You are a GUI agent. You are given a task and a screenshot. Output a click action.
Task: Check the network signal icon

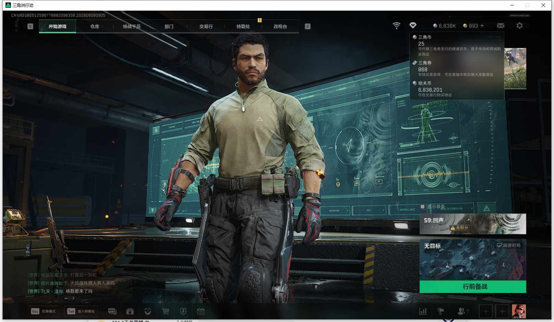[396, 26]
